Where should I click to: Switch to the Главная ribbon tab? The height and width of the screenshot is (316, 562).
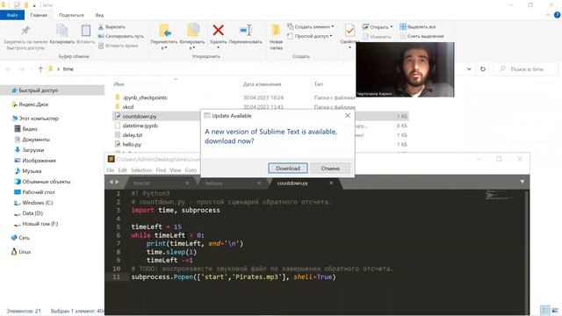39,15
